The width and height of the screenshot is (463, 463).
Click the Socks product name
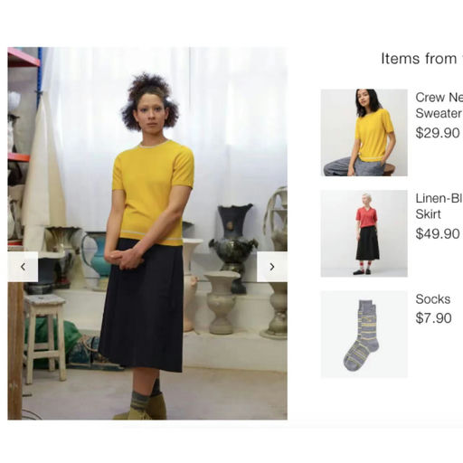pos(433,299)
